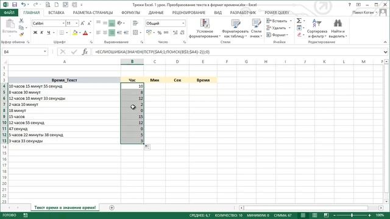The height and width of the screenshot is (219, 390).
Task: Toggle align left in alignment group
Action: pos(98,32)
